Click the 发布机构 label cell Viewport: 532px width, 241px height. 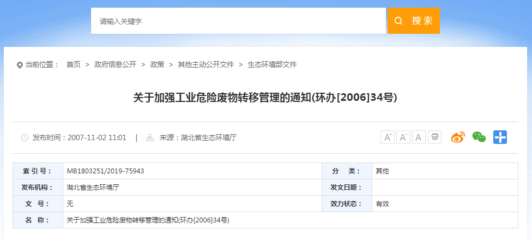[x=38, y=188]
